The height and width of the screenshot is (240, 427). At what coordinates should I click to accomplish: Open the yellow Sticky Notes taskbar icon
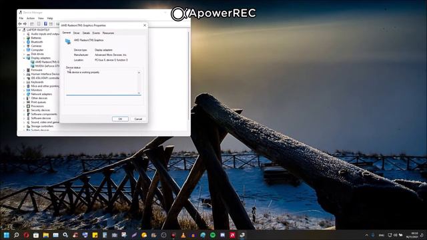click(95, 235)
